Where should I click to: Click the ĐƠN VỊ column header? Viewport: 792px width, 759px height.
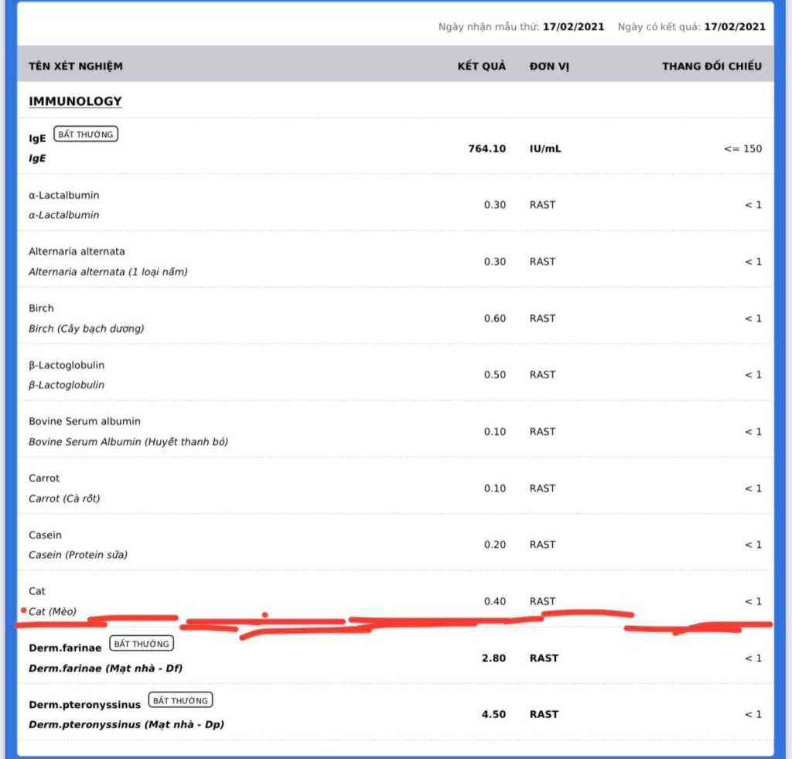(x=549, y=66)
